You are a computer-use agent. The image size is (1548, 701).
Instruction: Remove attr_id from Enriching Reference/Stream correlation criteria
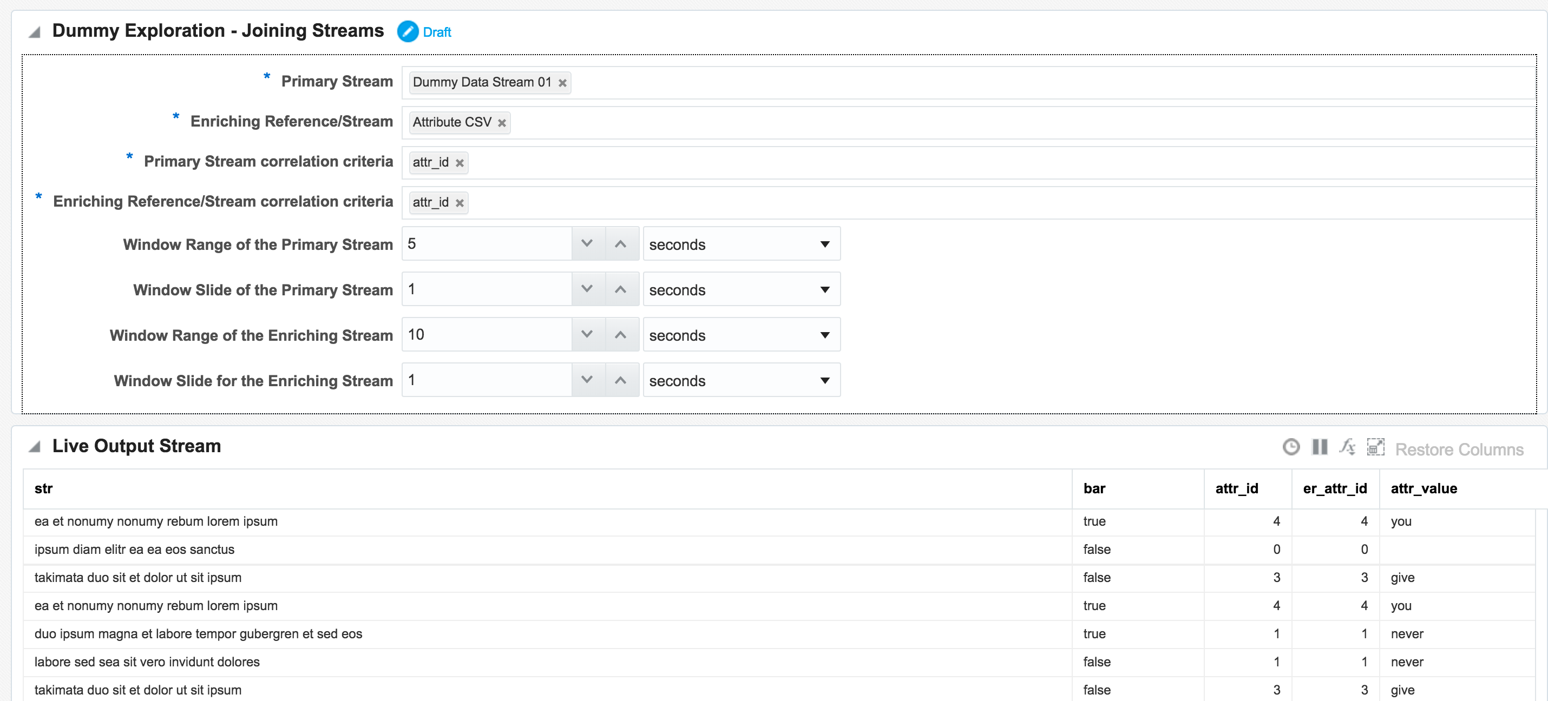460,203
